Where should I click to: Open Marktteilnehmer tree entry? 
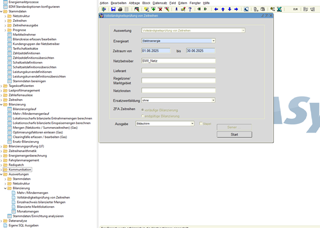pos(24,35)
